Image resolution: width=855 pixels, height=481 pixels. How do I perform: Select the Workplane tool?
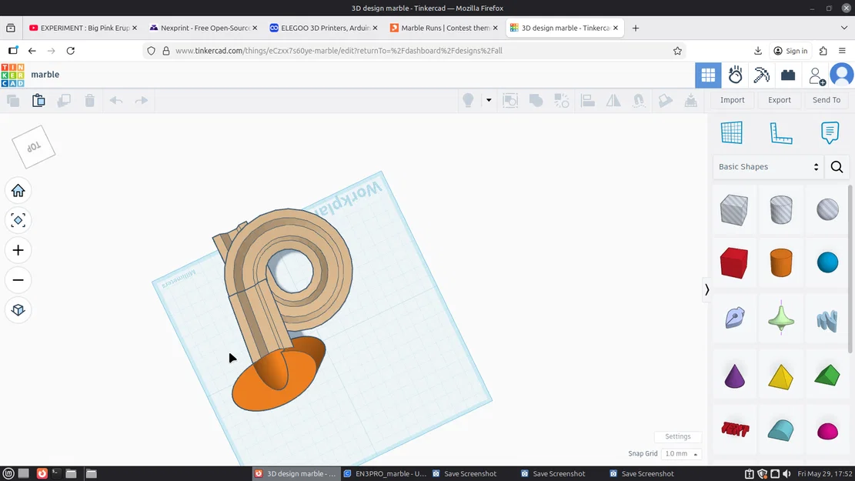point(731,132)
